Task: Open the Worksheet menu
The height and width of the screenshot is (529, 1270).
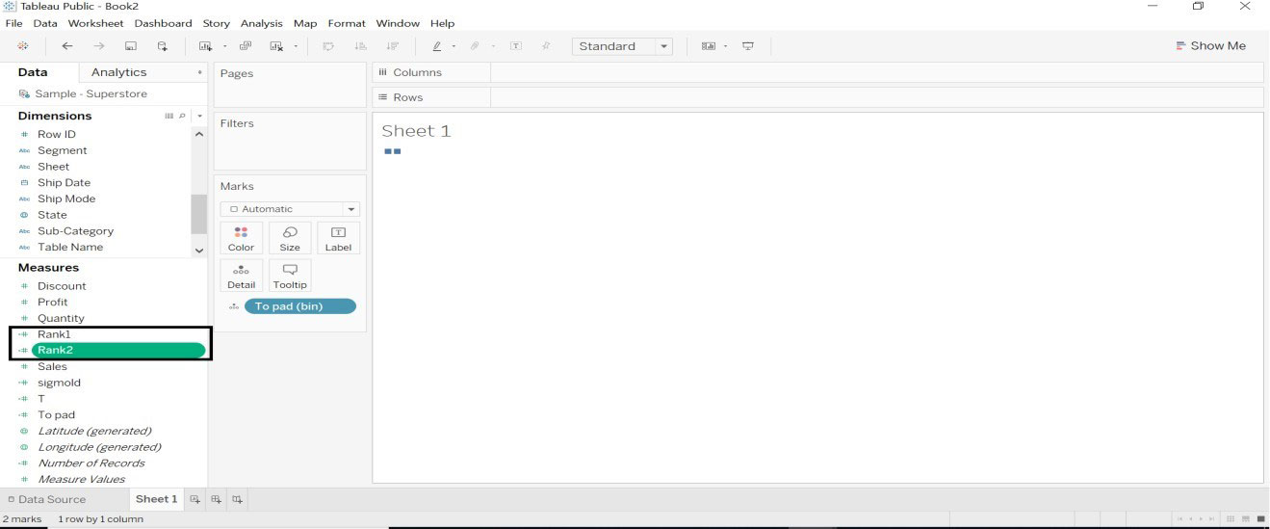Action: tap(95, 23)
